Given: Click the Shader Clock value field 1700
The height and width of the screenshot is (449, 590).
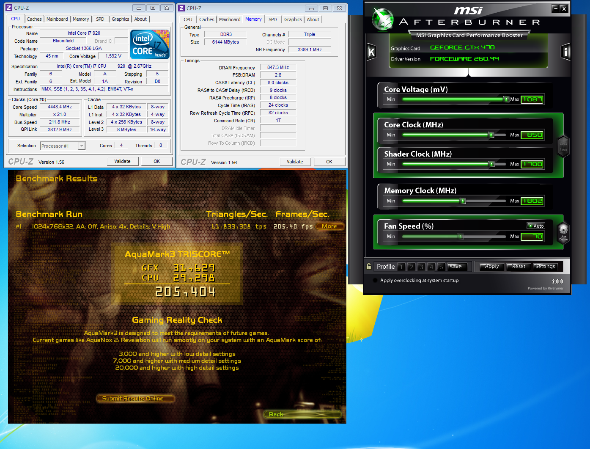Looking at the screenshot, I should 532,164.
